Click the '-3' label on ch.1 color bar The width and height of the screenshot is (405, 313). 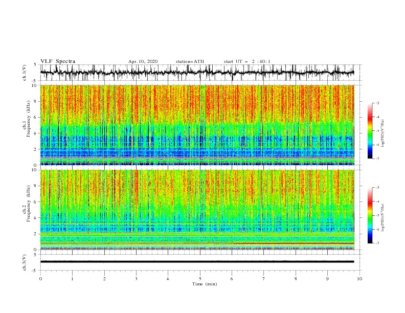377,103
